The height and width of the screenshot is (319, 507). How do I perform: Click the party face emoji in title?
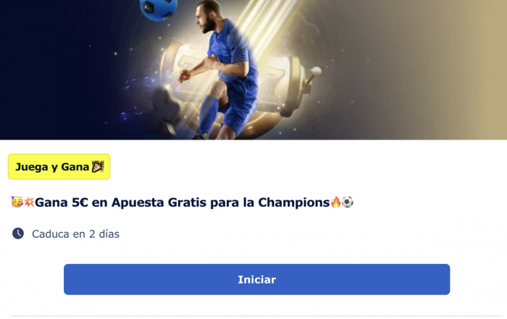(17, 202)
